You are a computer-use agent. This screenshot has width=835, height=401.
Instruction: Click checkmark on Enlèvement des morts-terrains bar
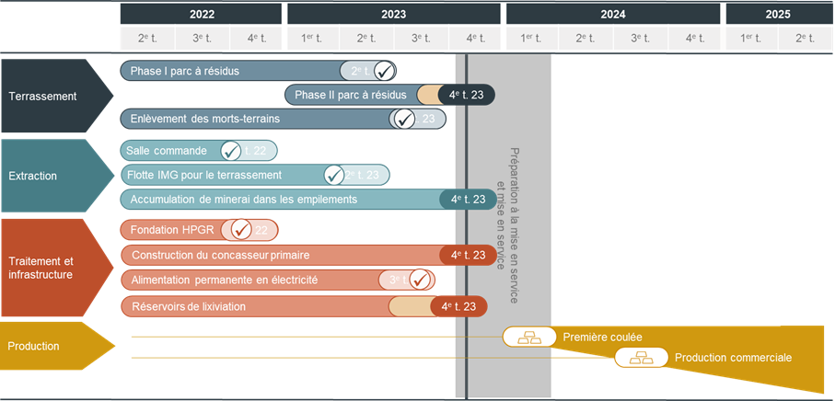click(x=403, y=119)
